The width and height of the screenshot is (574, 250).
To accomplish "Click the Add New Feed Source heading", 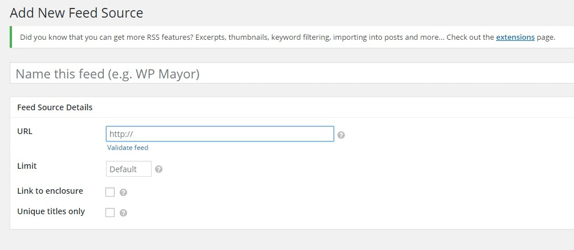I will tap(76, 13).
